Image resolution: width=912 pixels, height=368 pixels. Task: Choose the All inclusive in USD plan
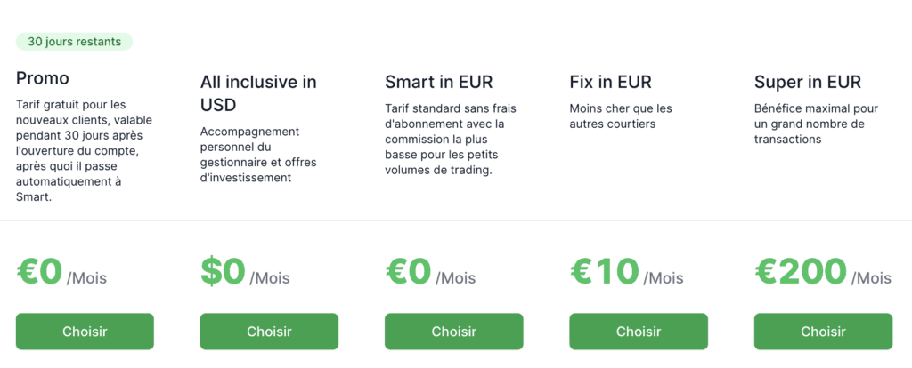click(269, 332)
